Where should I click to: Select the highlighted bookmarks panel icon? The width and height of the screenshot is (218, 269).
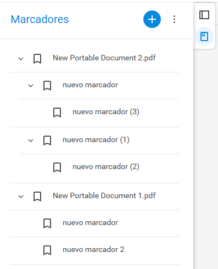point(204,36)
